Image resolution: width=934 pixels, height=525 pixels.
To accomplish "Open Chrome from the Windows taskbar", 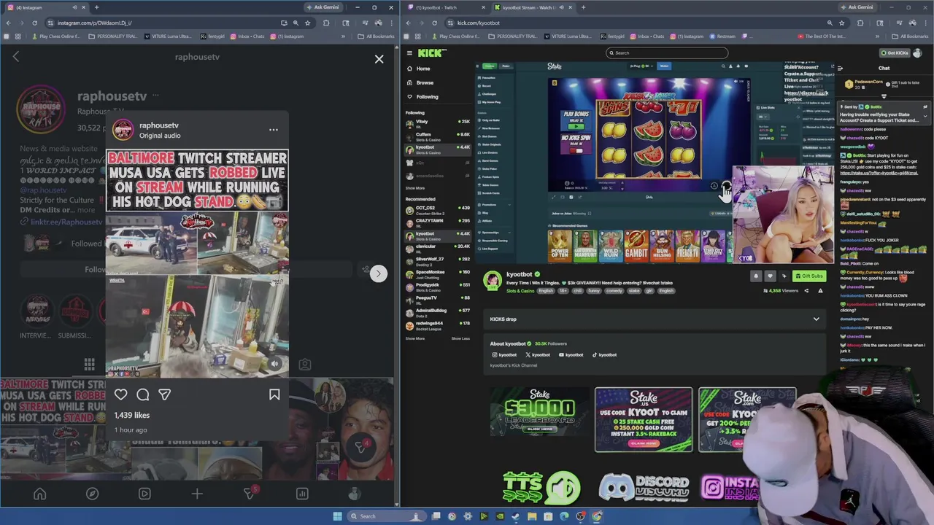I will click(597, 516).
